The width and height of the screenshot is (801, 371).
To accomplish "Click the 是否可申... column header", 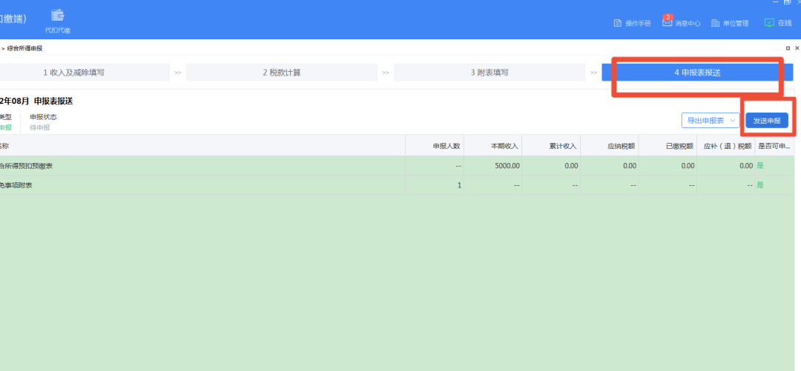I will pos(774,146).
